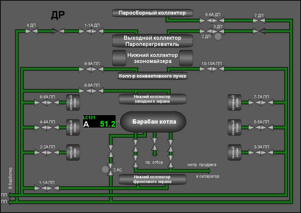Click the check valve below 7 ДП
301x213 pixels.
pyautogui.click(x=259, y=31)
